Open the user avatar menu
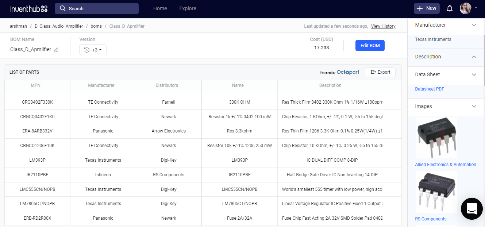The width and height of the screenshot is (485, 227). coord(465,8)
